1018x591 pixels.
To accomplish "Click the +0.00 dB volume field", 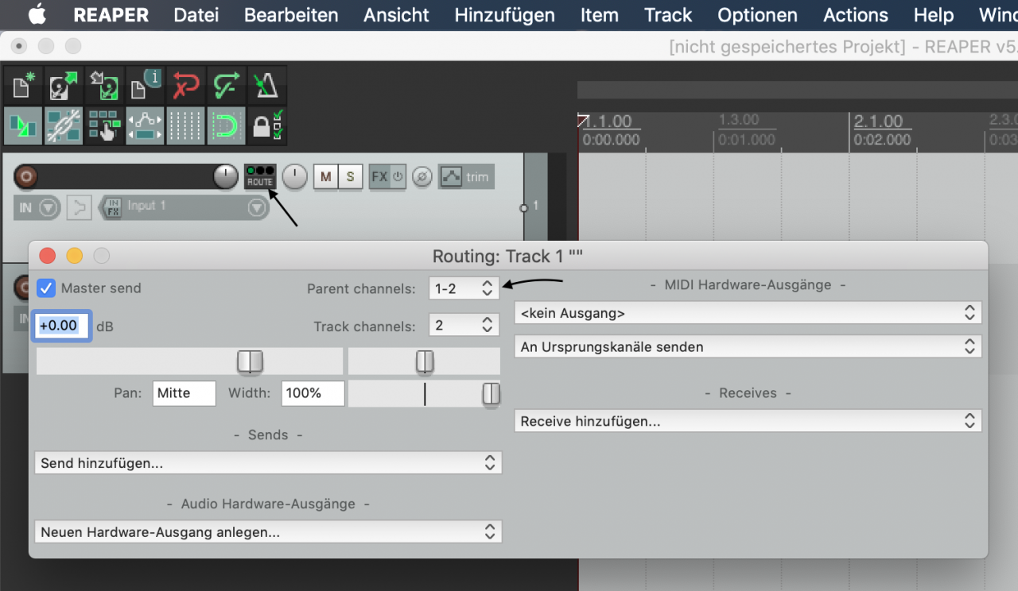I will (62, 326).
